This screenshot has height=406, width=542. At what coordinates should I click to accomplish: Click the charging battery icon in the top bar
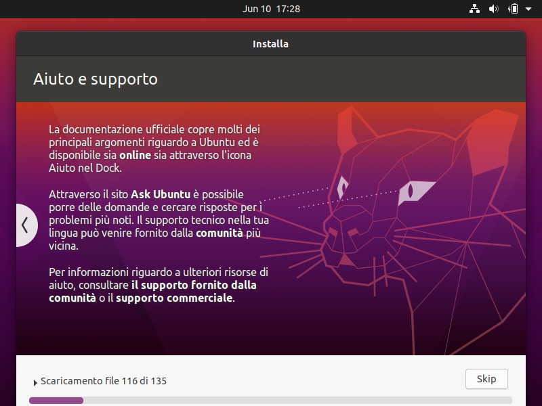[x=514, y=9]
